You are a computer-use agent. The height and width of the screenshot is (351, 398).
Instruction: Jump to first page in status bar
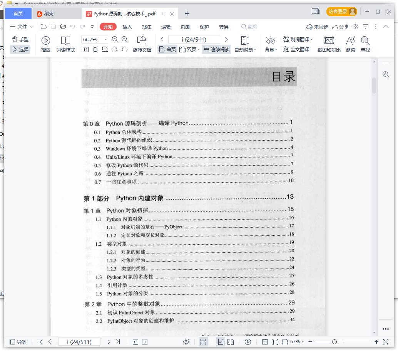[40, 342]
